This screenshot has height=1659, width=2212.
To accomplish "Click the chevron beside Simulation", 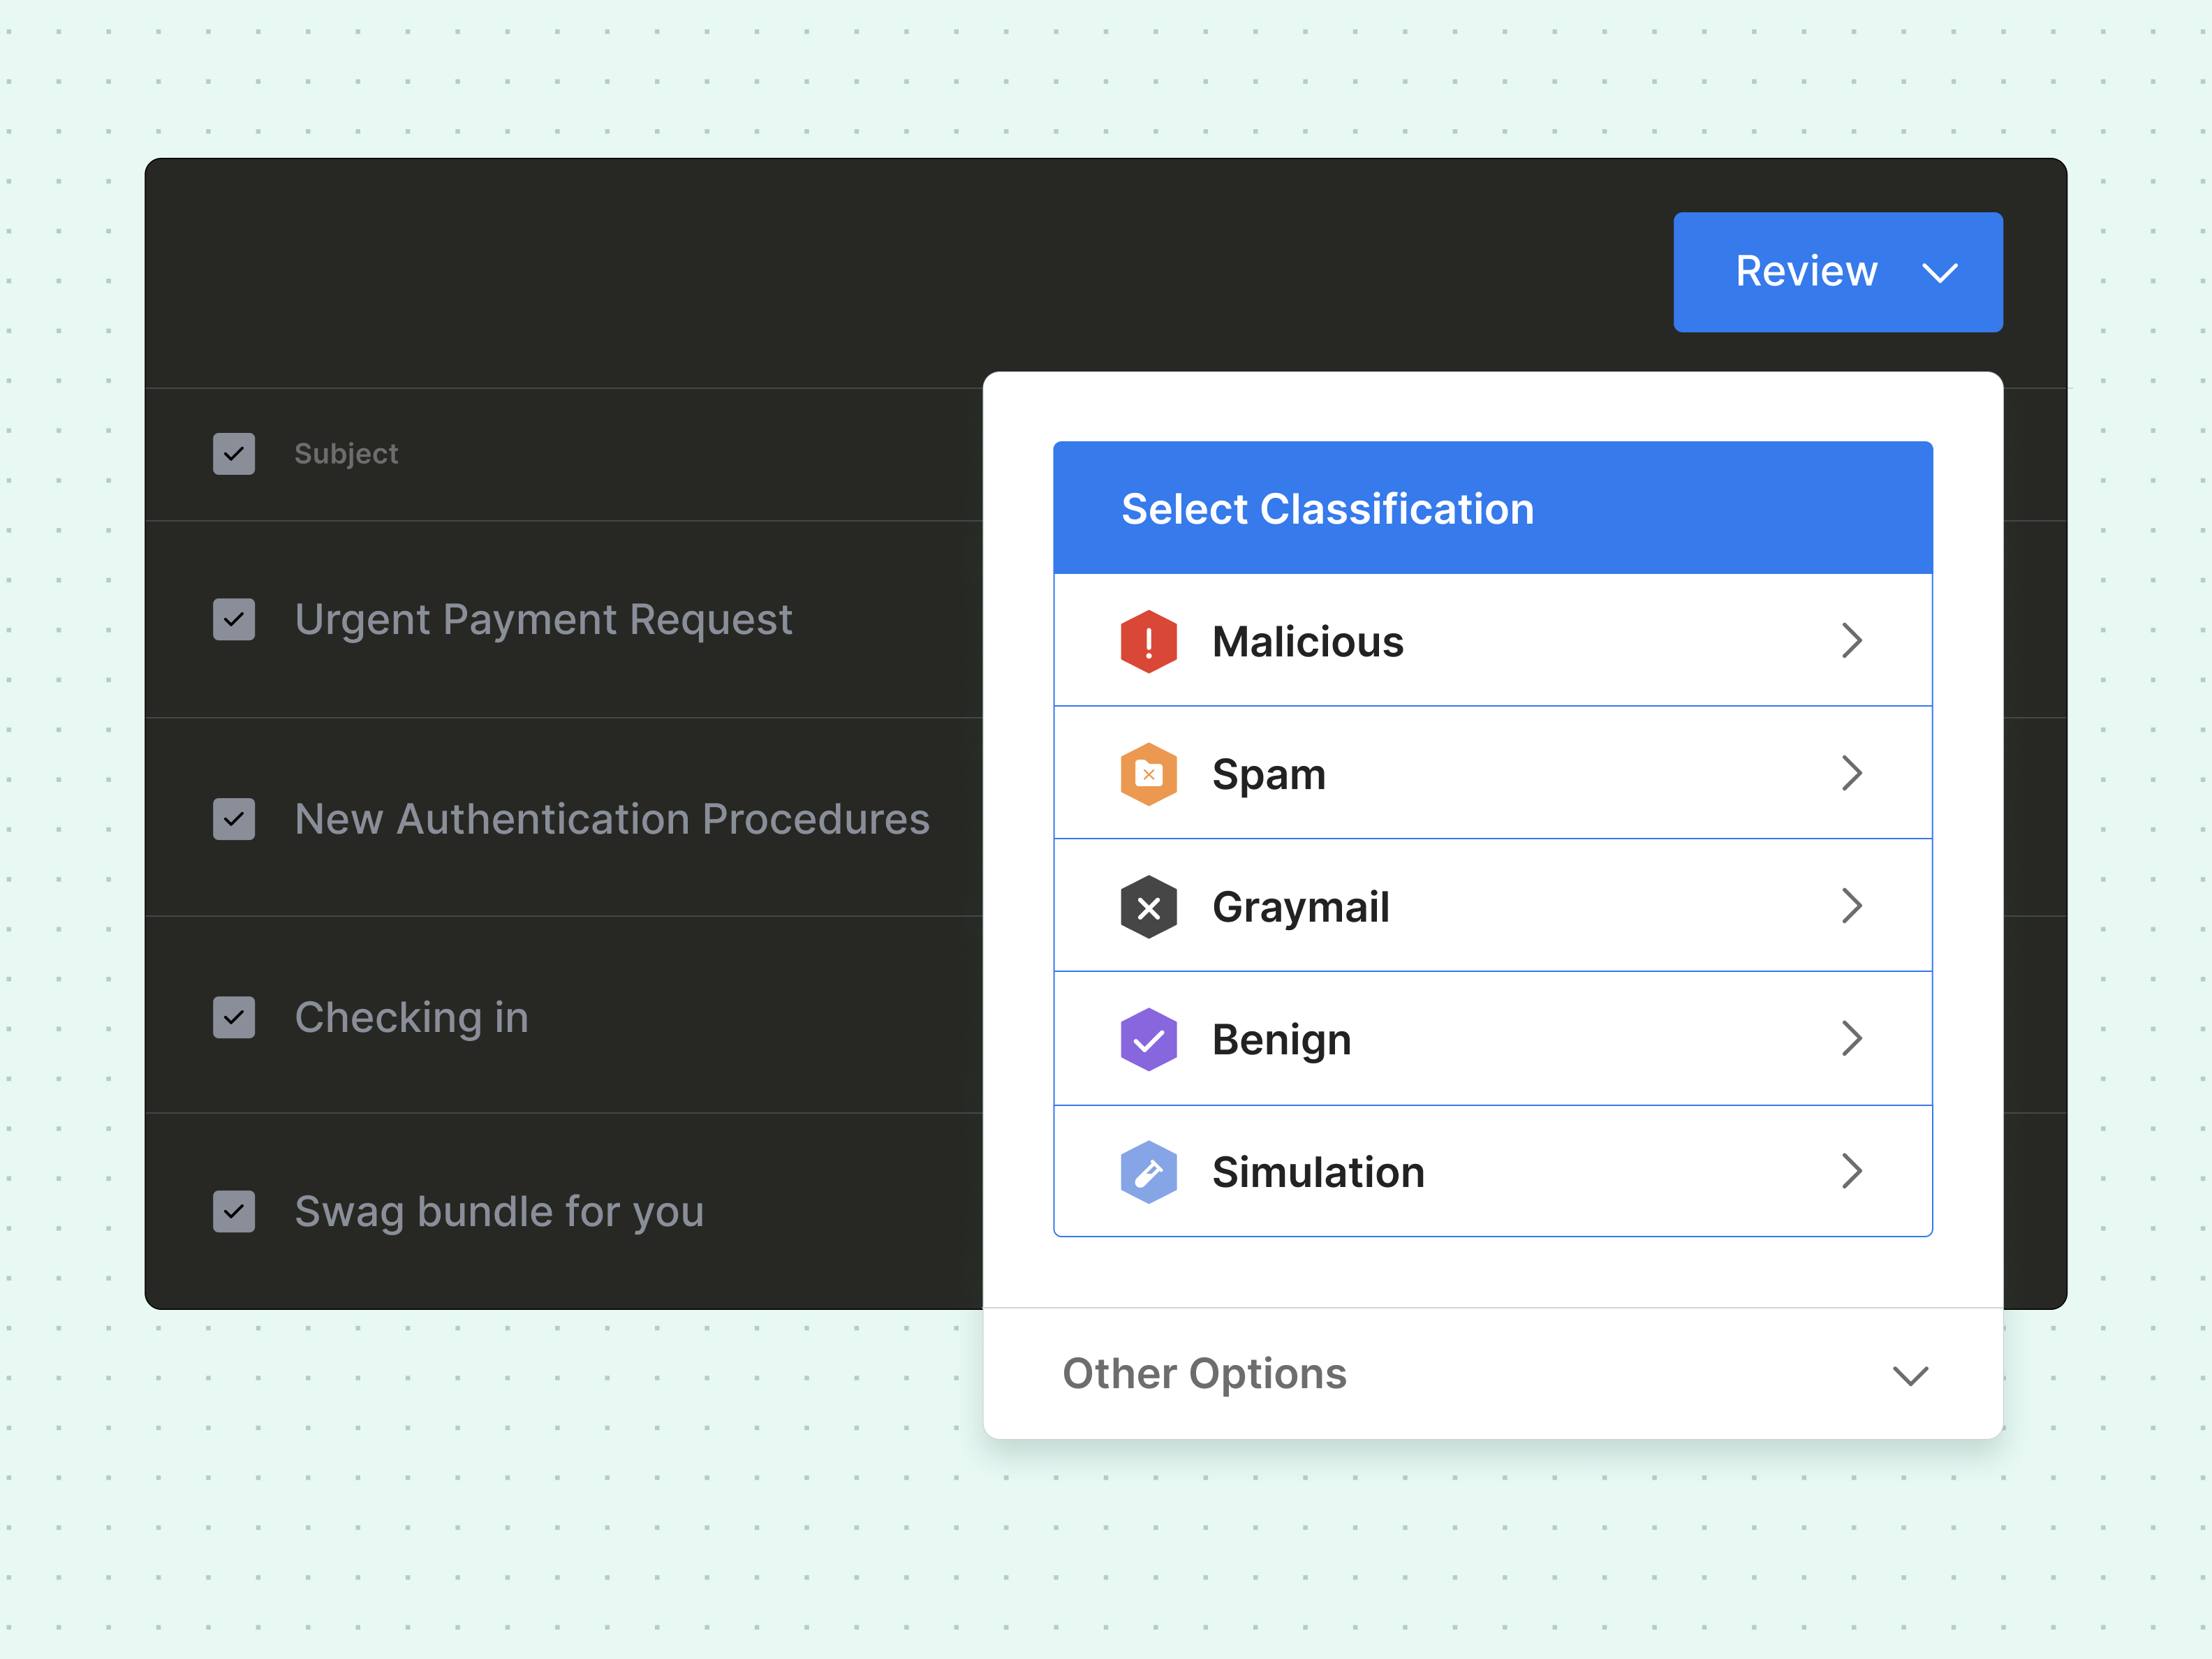I will coord(1851,1172).
